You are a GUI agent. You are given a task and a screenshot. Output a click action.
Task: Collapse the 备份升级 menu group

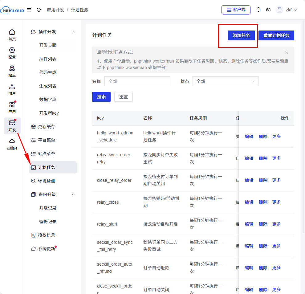click(73, 194)
